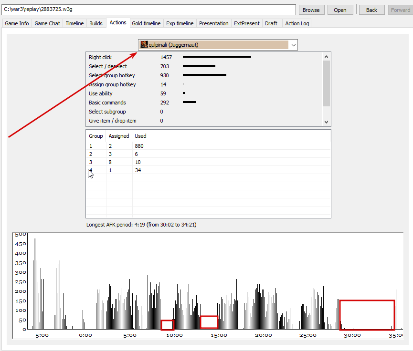413x351 pixels.
Task: Focus the replay file path field
Action: (x=149, y=10)
